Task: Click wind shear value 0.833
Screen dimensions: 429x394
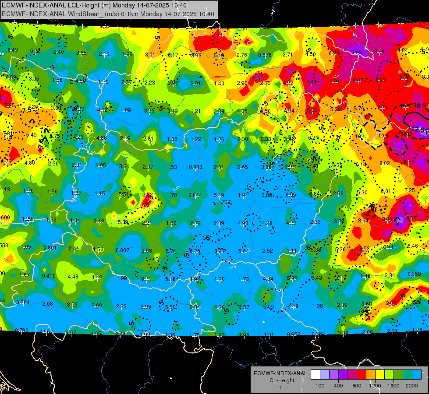Action: pyautogui.click(x=195, y=167)
